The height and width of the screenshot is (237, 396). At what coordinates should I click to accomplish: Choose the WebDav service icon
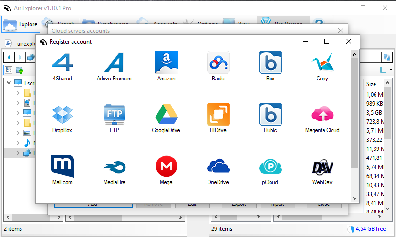click(x=322, y=167)
